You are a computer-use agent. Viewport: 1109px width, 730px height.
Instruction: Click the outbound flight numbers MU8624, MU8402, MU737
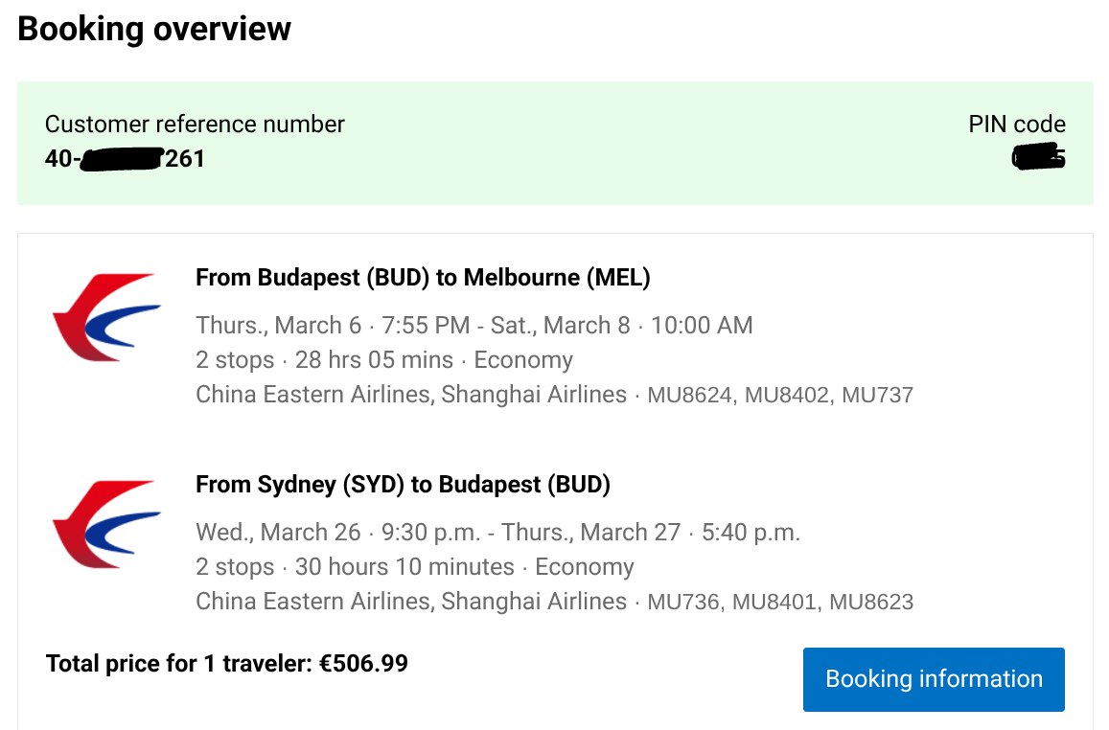click(780, 395)
